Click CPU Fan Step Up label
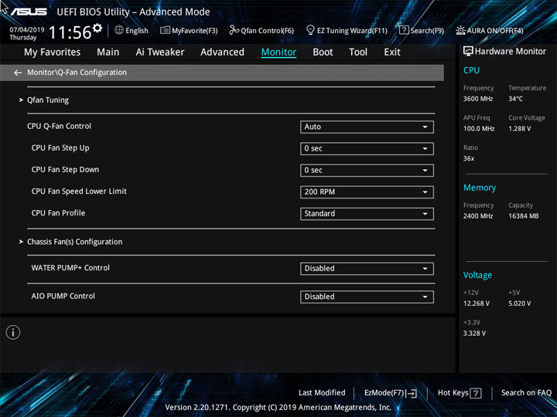Viewport: 557px width, 417px height. tap(60, 148)
